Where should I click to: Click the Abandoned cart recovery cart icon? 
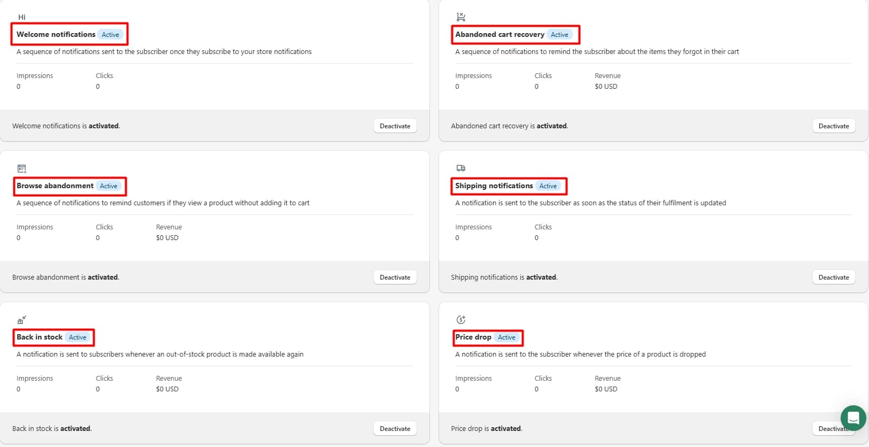click(461, 17)
